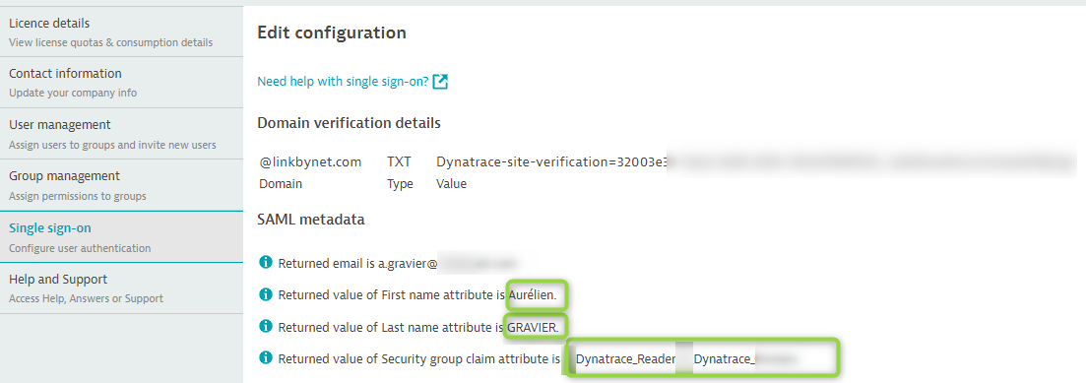Click info icon beside Security group claim
The image size is (1086, 383).
(x=265, y=358)
